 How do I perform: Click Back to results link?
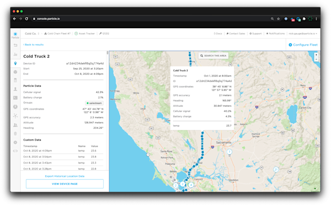click(33, 45)
